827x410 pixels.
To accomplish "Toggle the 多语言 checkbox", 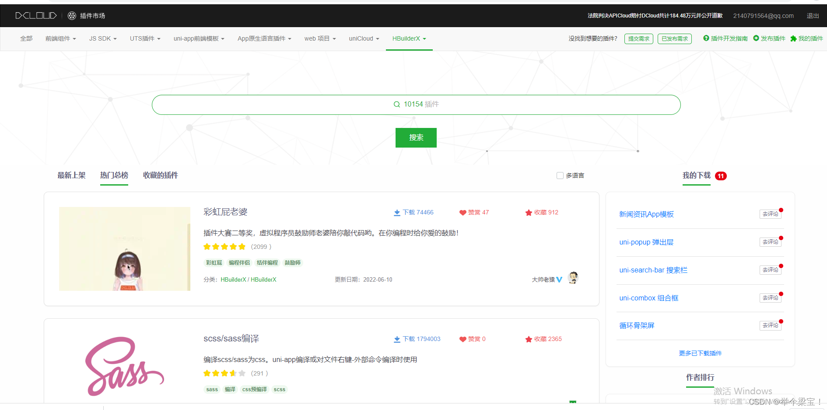I will click(560, 176).
